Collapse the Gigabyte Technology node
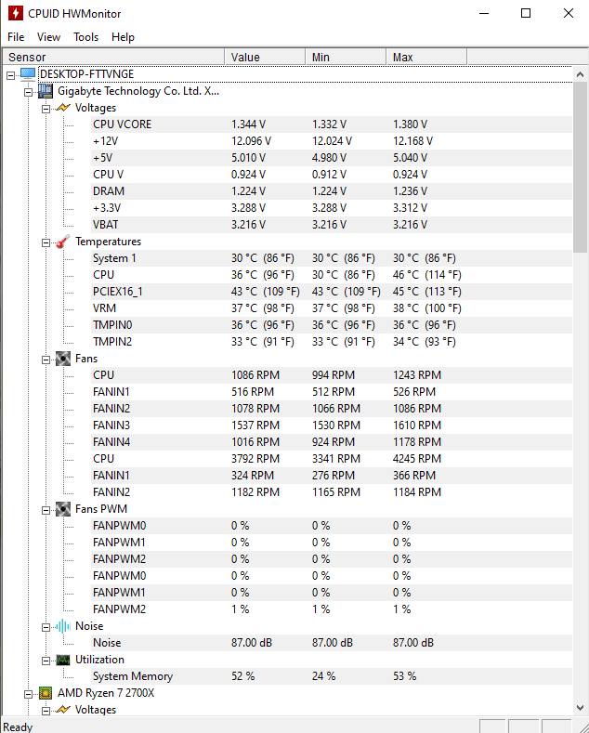 (x=29, y=92)
